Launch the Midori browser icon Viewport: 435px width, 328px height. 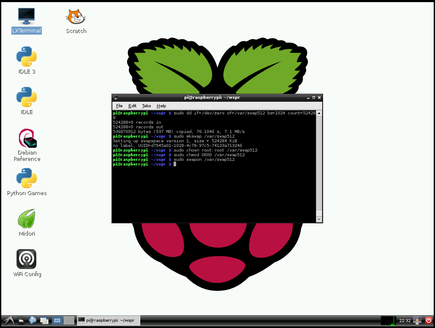click(x=27, y=222)
